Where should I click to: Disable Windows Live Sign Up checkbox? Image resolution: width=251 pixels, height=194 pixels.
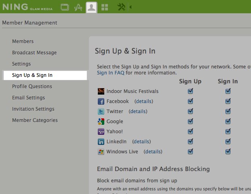tap(190, 151)
